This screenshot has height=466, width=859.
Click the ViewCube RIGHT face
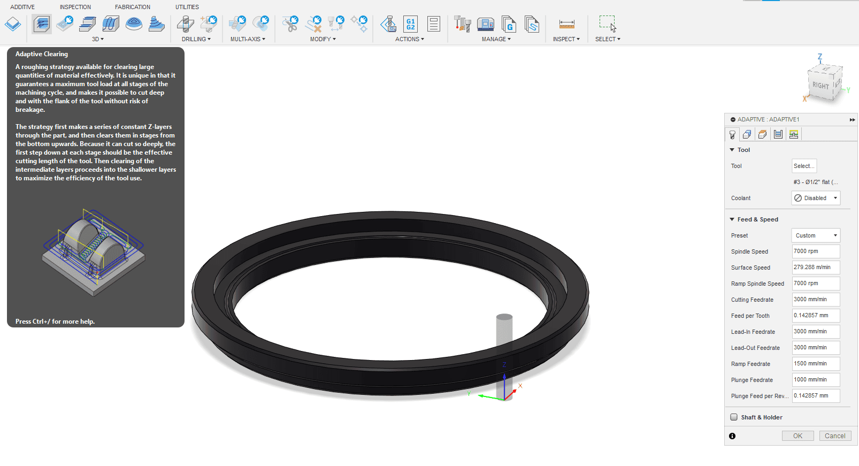[x=821, y=86]
